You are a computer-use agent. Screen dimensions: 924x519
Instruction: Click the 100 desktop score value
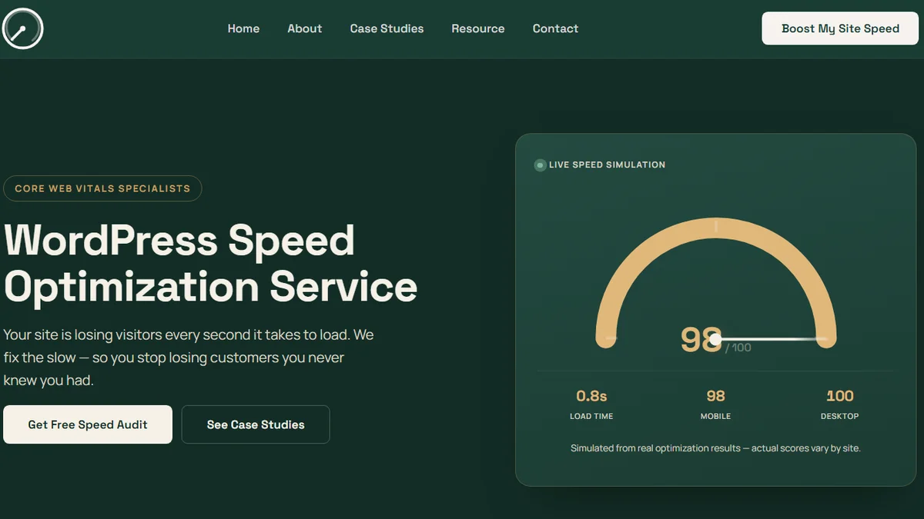coord(839,396)
